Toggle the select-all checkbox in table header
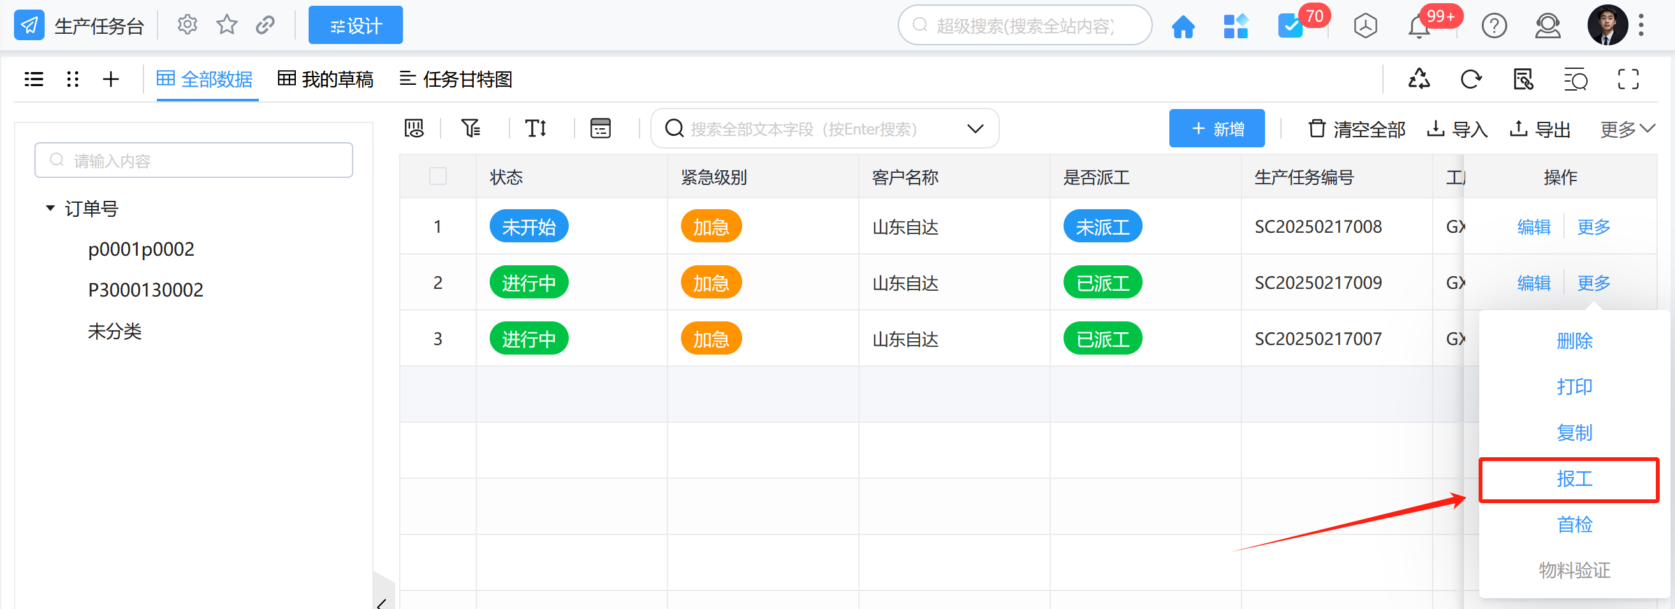Screen dimensions: 1675x609 coord(437,177)
